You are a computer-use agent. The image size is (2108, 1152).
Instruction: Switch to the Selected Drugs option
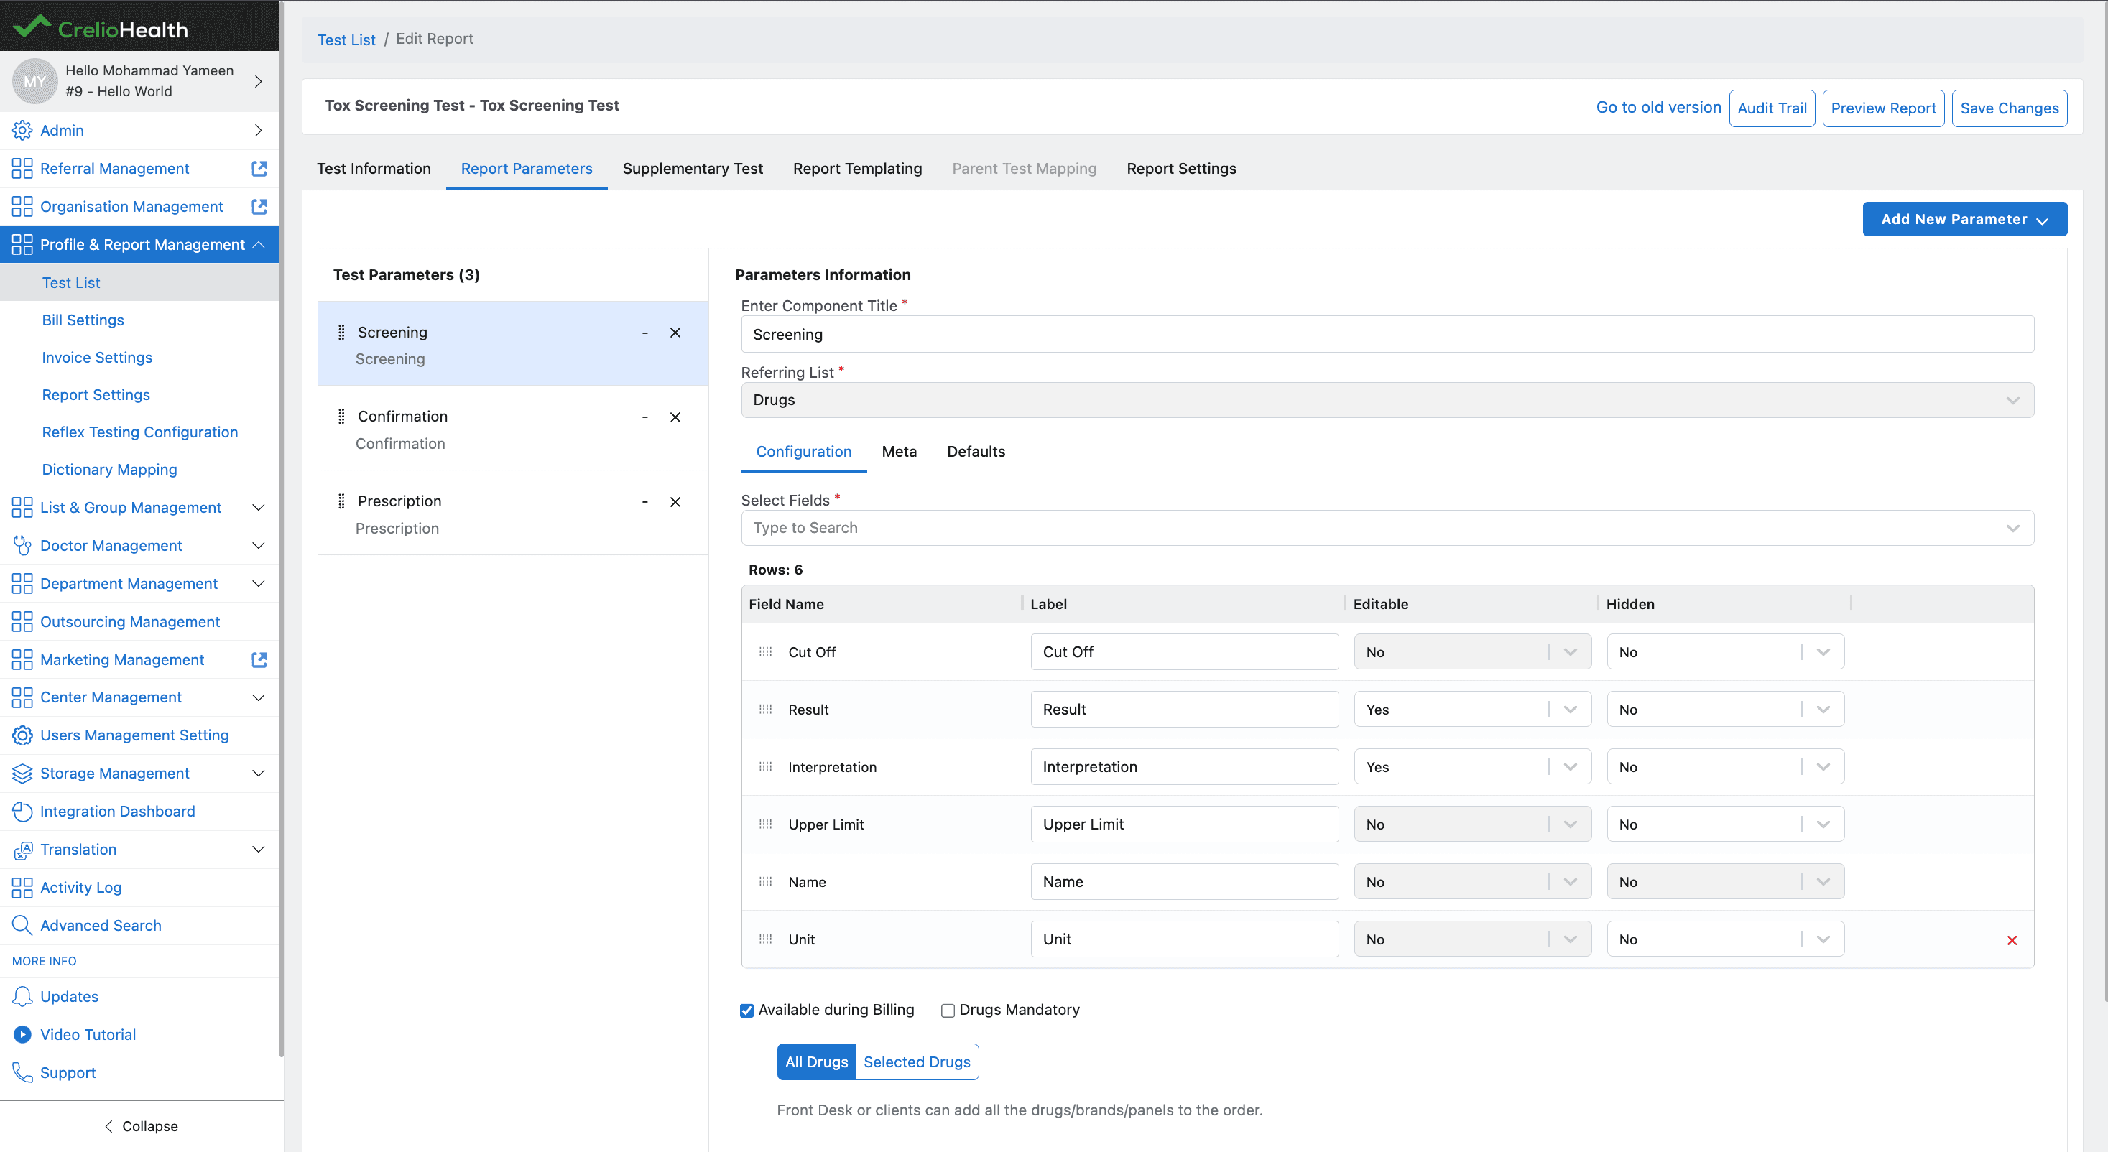[x=917, y=1062]
